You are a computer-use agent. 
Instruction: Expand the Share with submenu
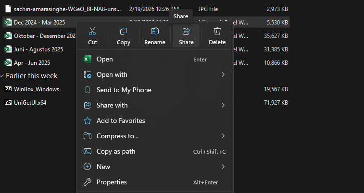[x=223, y=105]
